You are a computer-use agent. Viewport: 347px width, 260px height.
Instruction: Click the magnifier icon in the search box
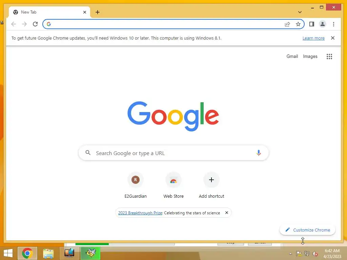pos(88,153)
